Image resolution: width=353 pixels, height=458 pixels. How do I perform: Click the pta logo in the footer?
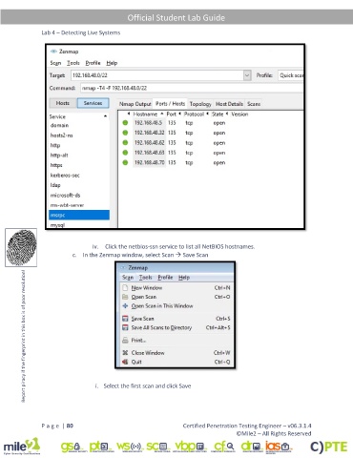pos(100,447)
